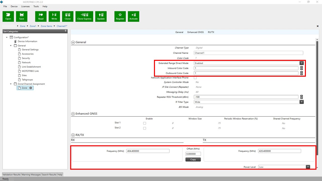Open the Device menu
Viewport: 322px width, 181px height.
14,6
